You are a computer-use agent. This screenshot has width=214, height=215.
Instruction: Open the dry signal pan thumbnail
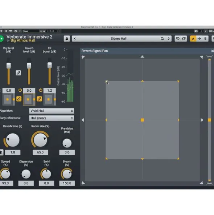[x=9, y=99]
